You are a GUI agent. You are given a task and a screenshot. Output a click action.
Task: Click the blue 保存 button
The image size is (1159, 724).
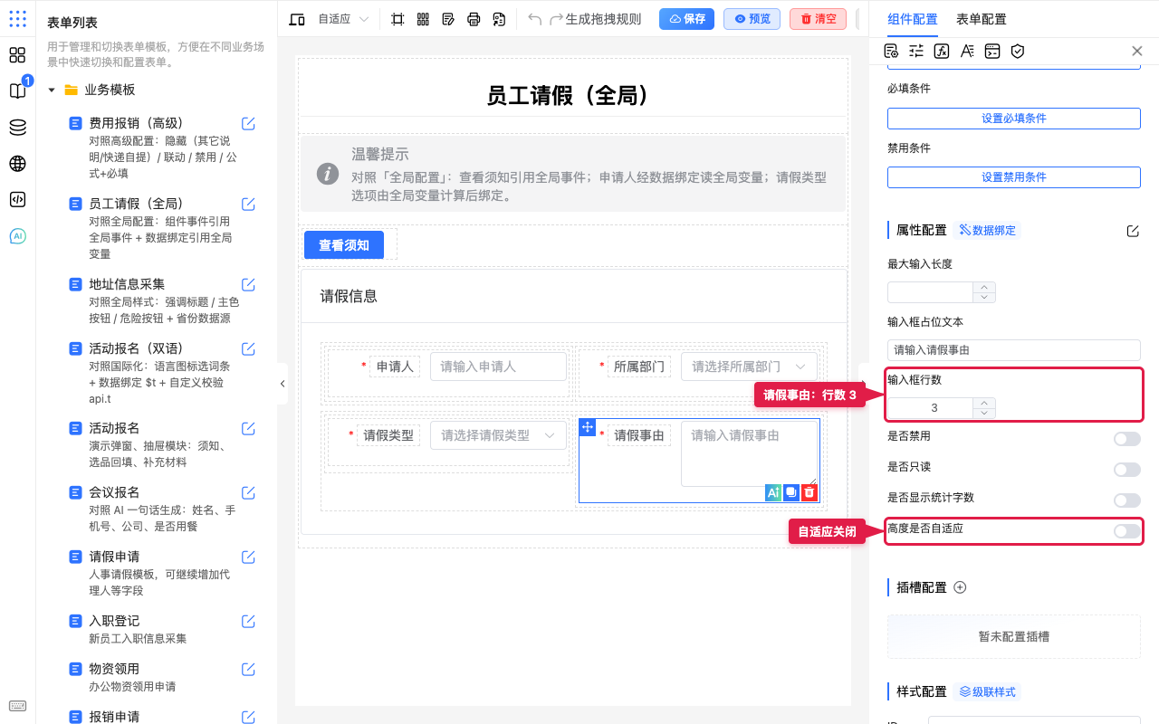click(686, 19)
